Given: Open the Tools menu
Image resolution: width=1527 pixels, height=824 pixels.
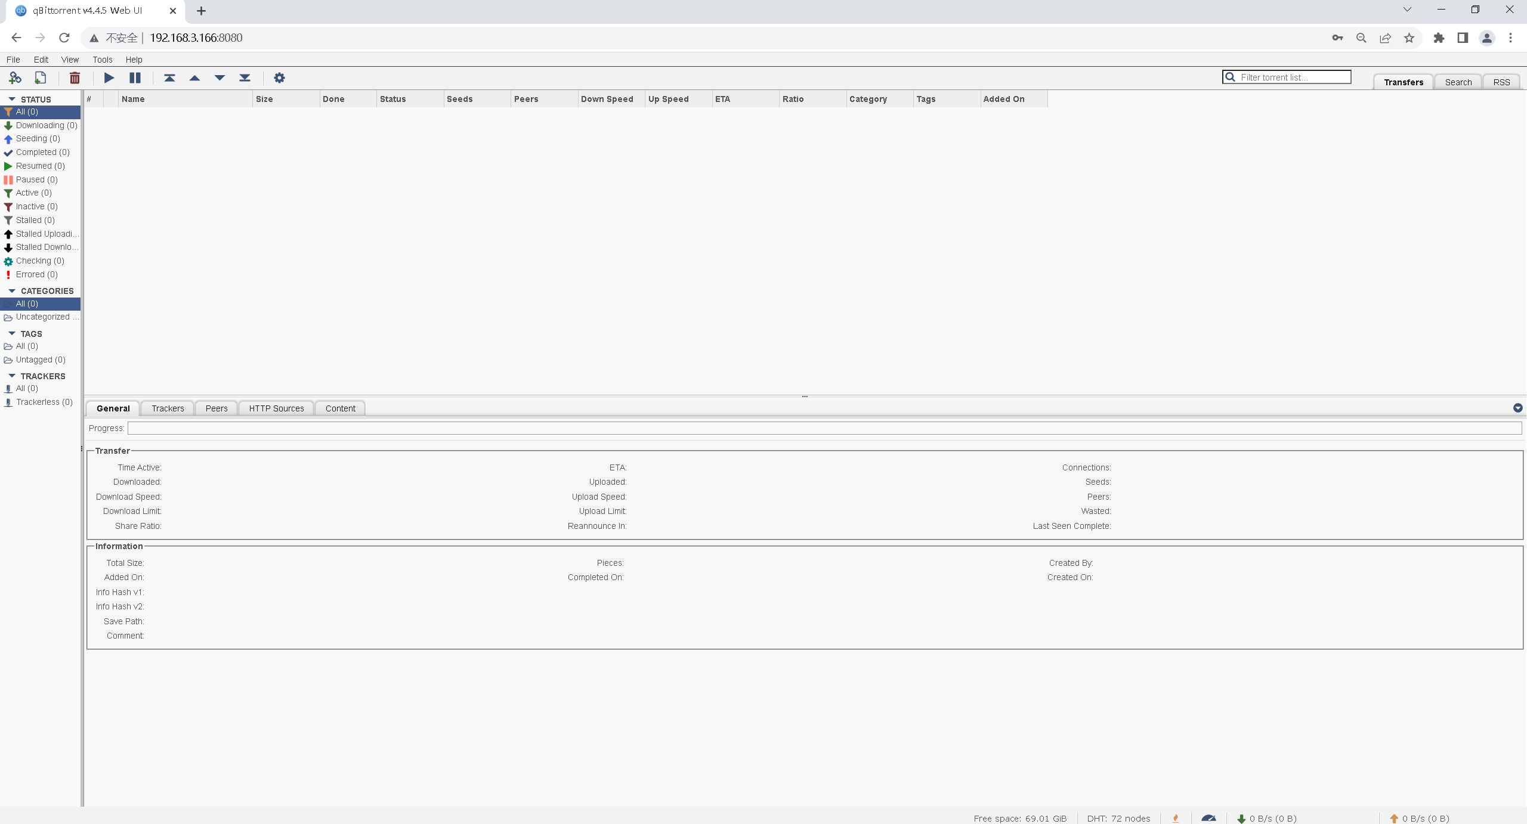Looking at the screenshot, I should click(102, 60).
